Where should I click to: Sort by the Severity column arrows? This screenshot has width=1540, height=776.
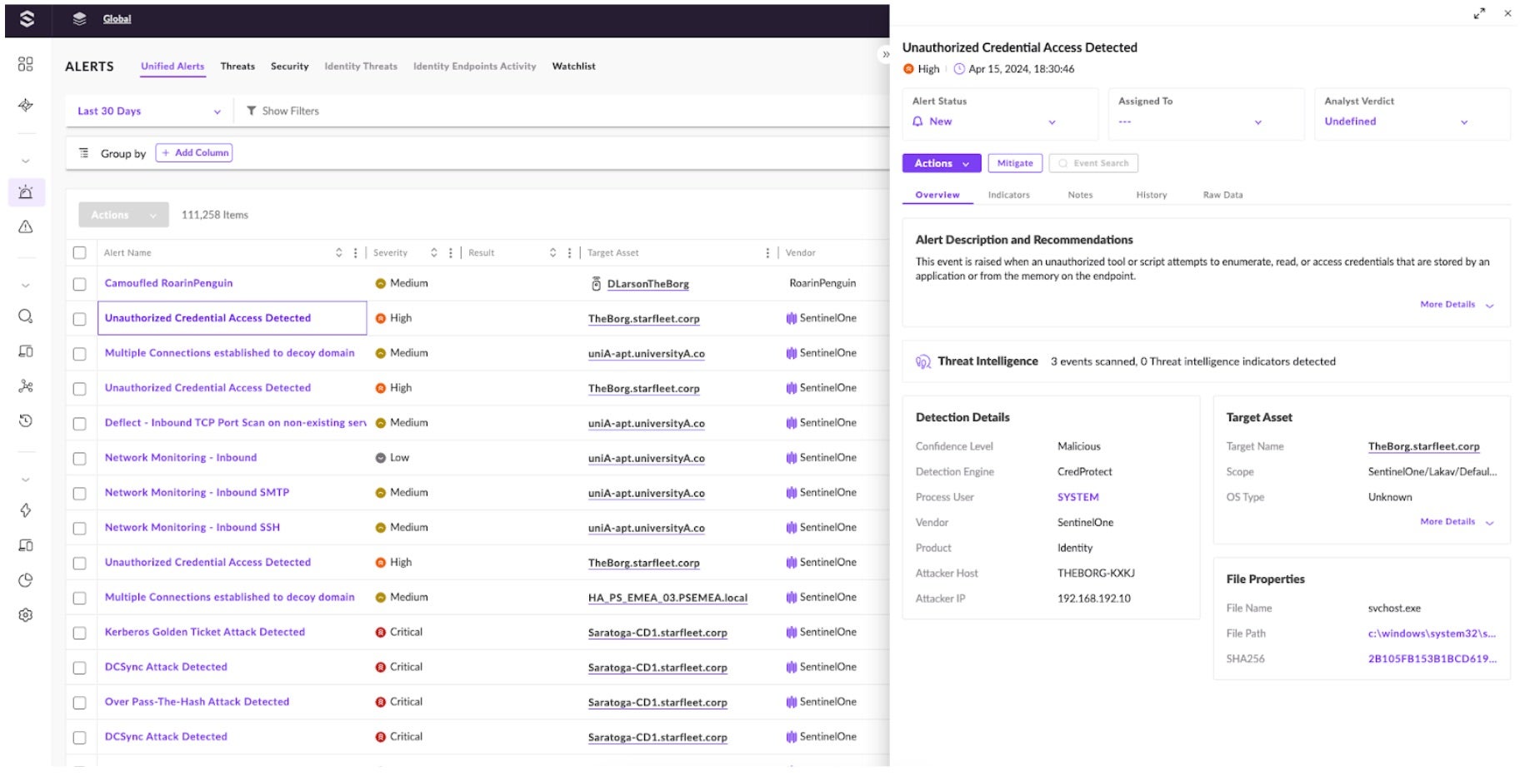coord(433,253)
